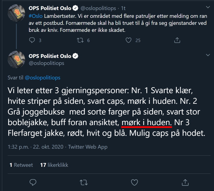View the 1 Retweet list

tap(21, 165)
